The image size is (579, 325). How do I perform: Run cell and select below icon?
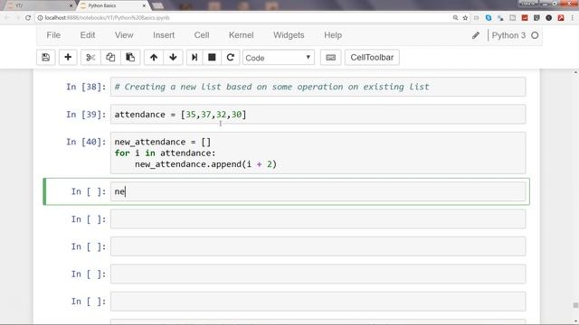point(195,58)
